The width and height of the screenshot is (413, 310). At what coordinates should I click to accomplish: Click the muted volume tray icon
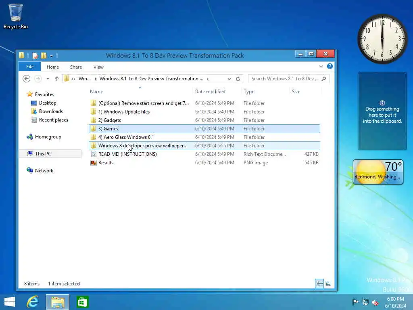375,302
